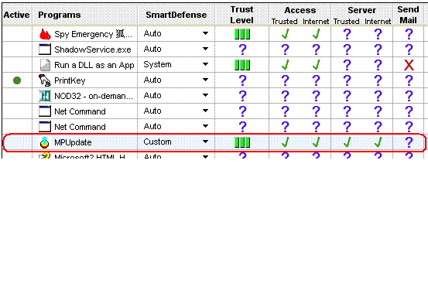Click the PrintKey hand icon
This screenshot has height=297, width=428.
(45, 80)
